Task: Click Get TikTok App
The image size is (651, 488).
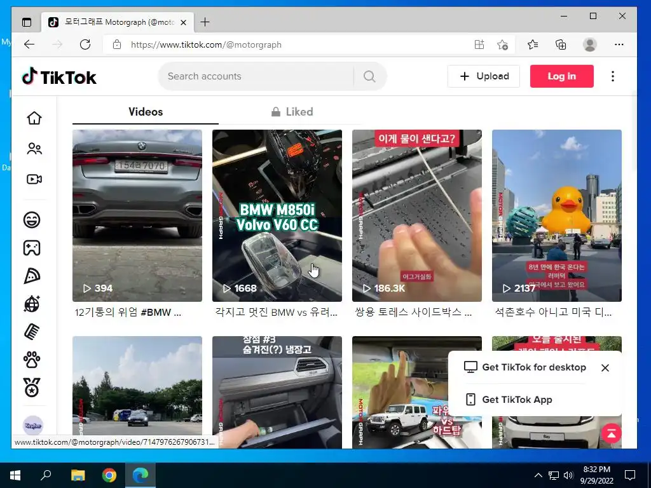Action: click(x=509, y=400)
